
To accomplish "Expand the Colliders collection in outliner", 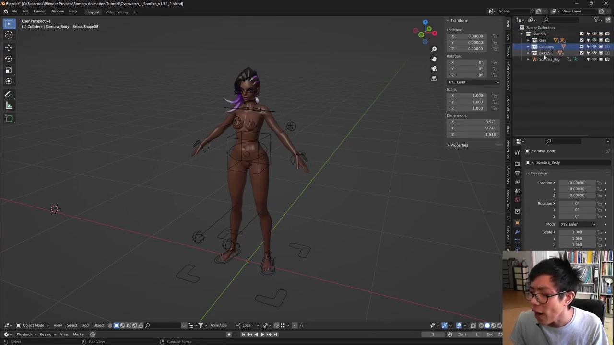I will [x=528, y=47].
